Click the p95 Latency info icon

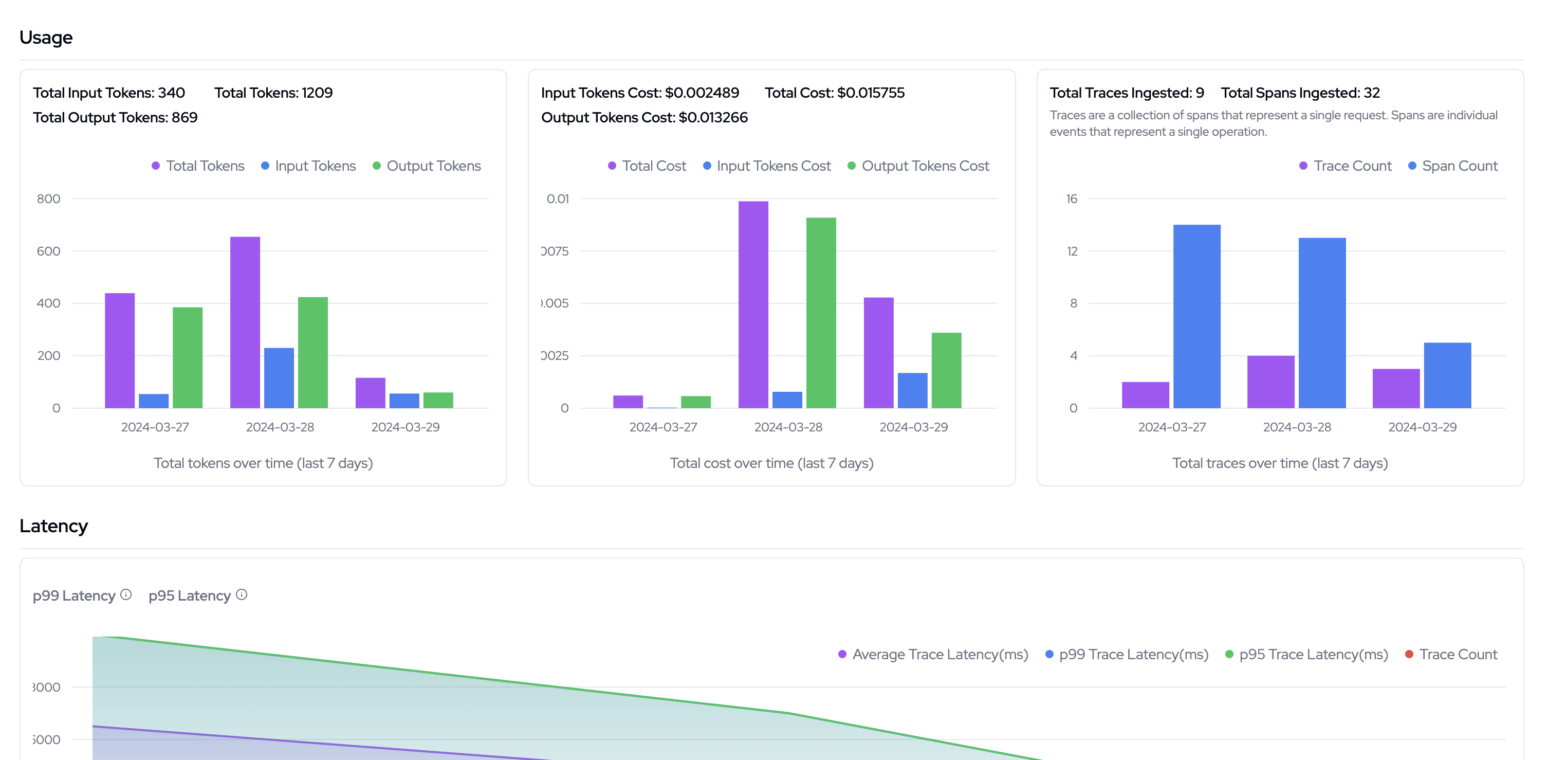[x=242, y=595]
